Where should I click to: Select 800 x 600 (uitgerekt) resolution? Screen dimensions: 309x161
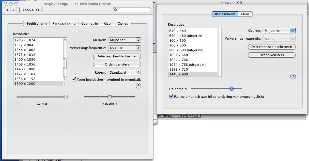(193, 50)
